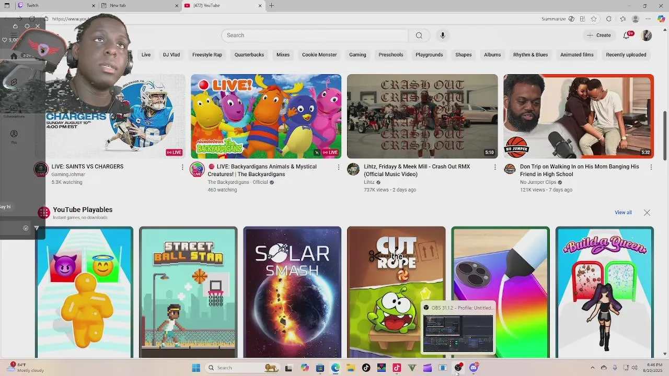Screen dimensions: 669x376
Task: Open the Backyardigans live video thumbnail
Action: 266,116
